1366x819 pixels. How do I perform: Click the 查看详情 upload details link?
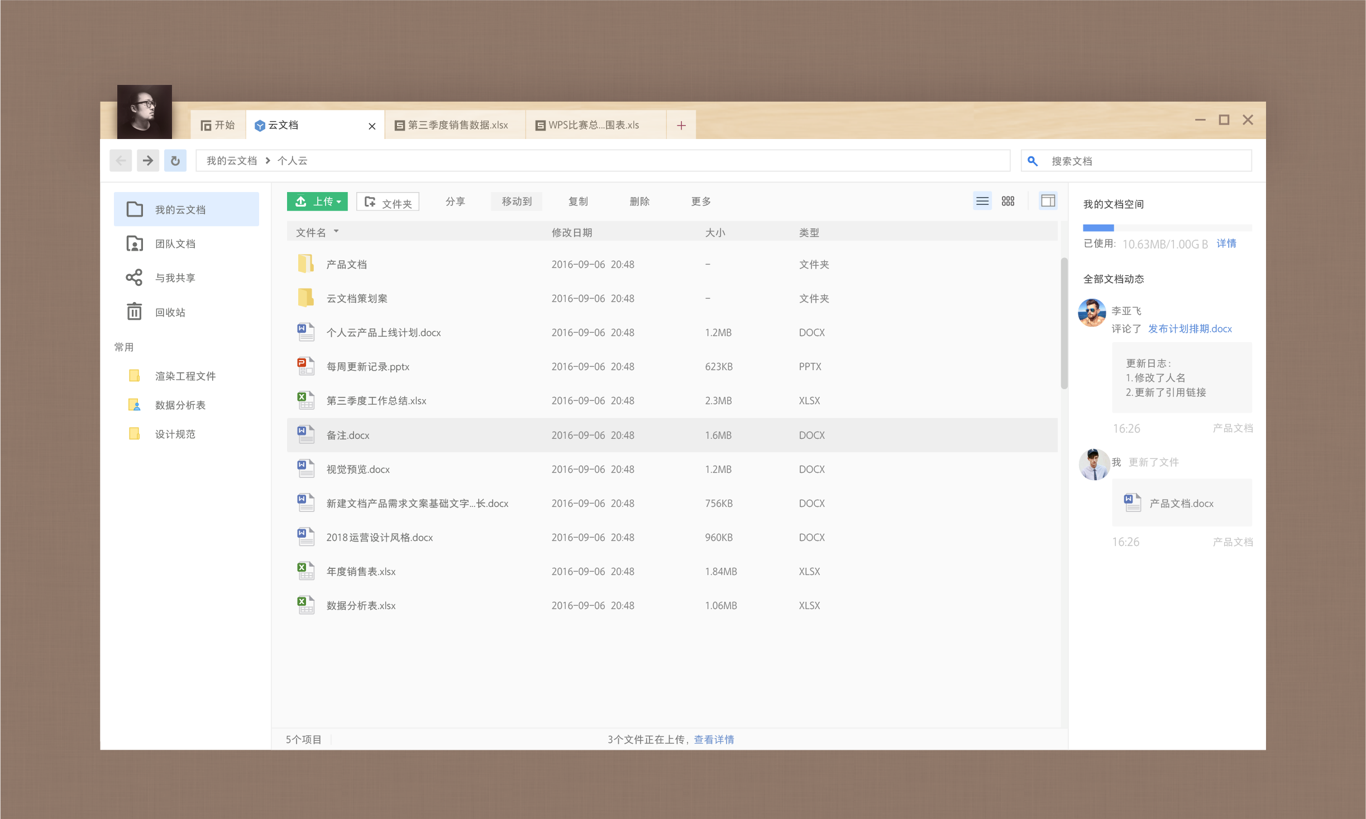click(x=714, y=739)
